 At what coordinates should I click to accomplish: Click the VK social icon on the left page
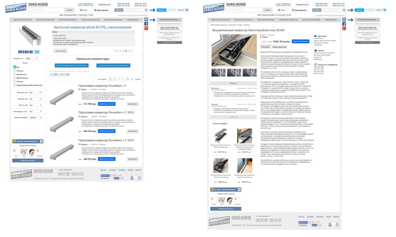(146, 19)
